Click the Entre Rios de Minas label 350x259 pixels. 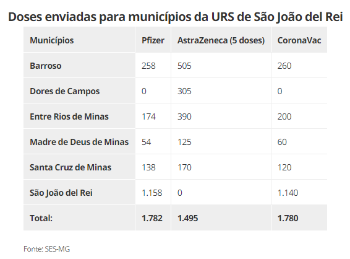(69, 116)
